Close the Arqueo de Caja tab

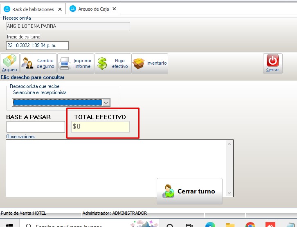[114, 9]
